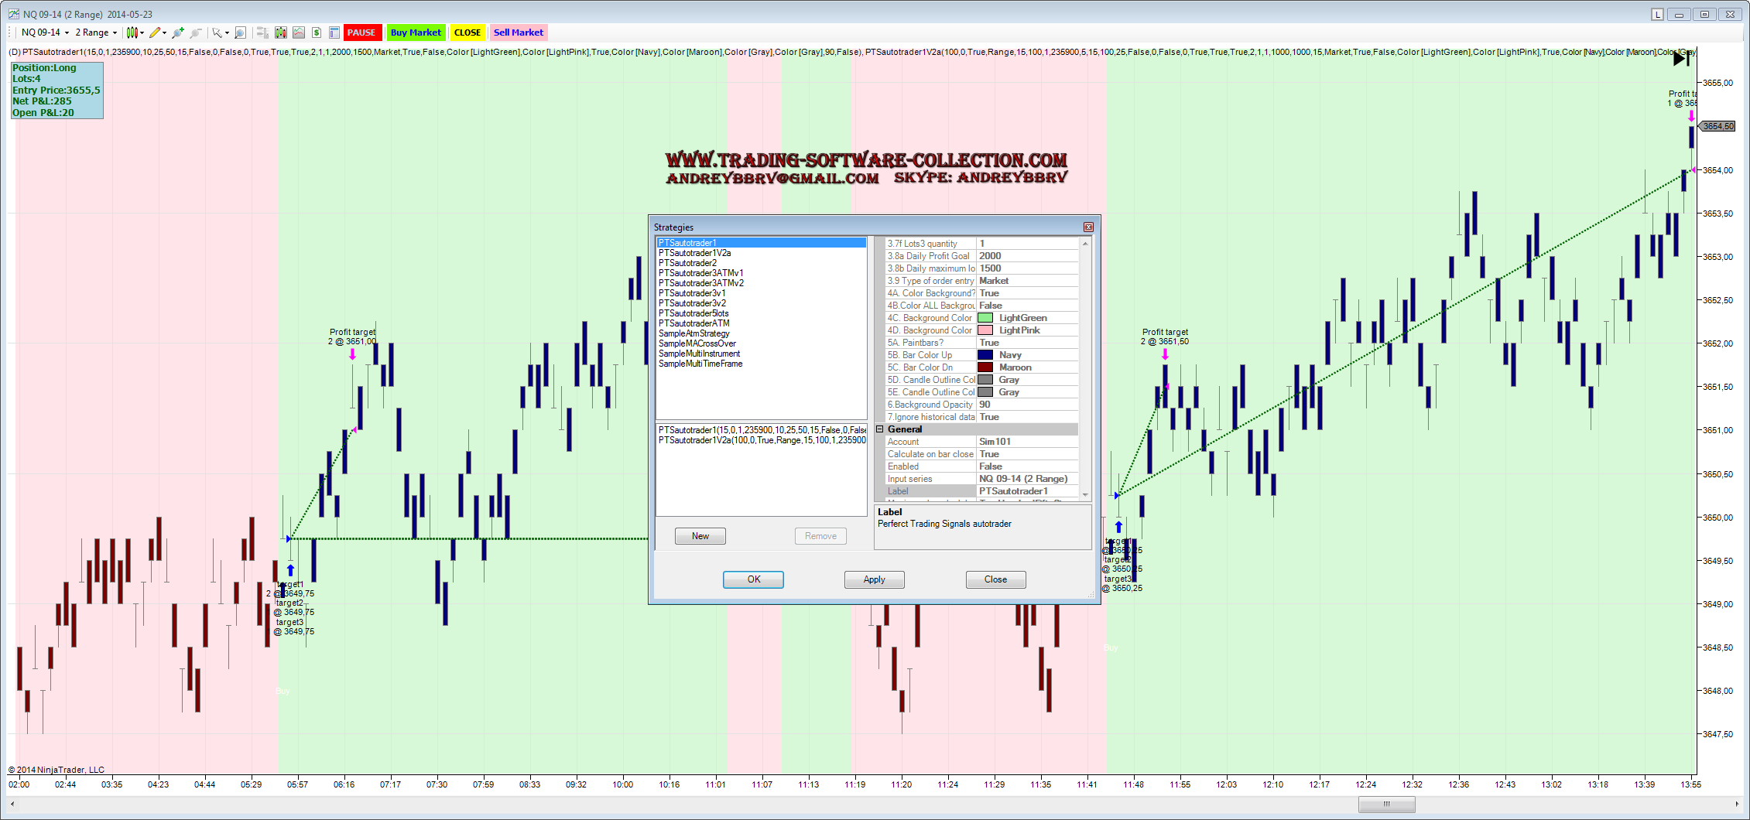Open the Strategies dollar-sign icon
Viewport: 1750px width, 820px height.
(317, 32)
